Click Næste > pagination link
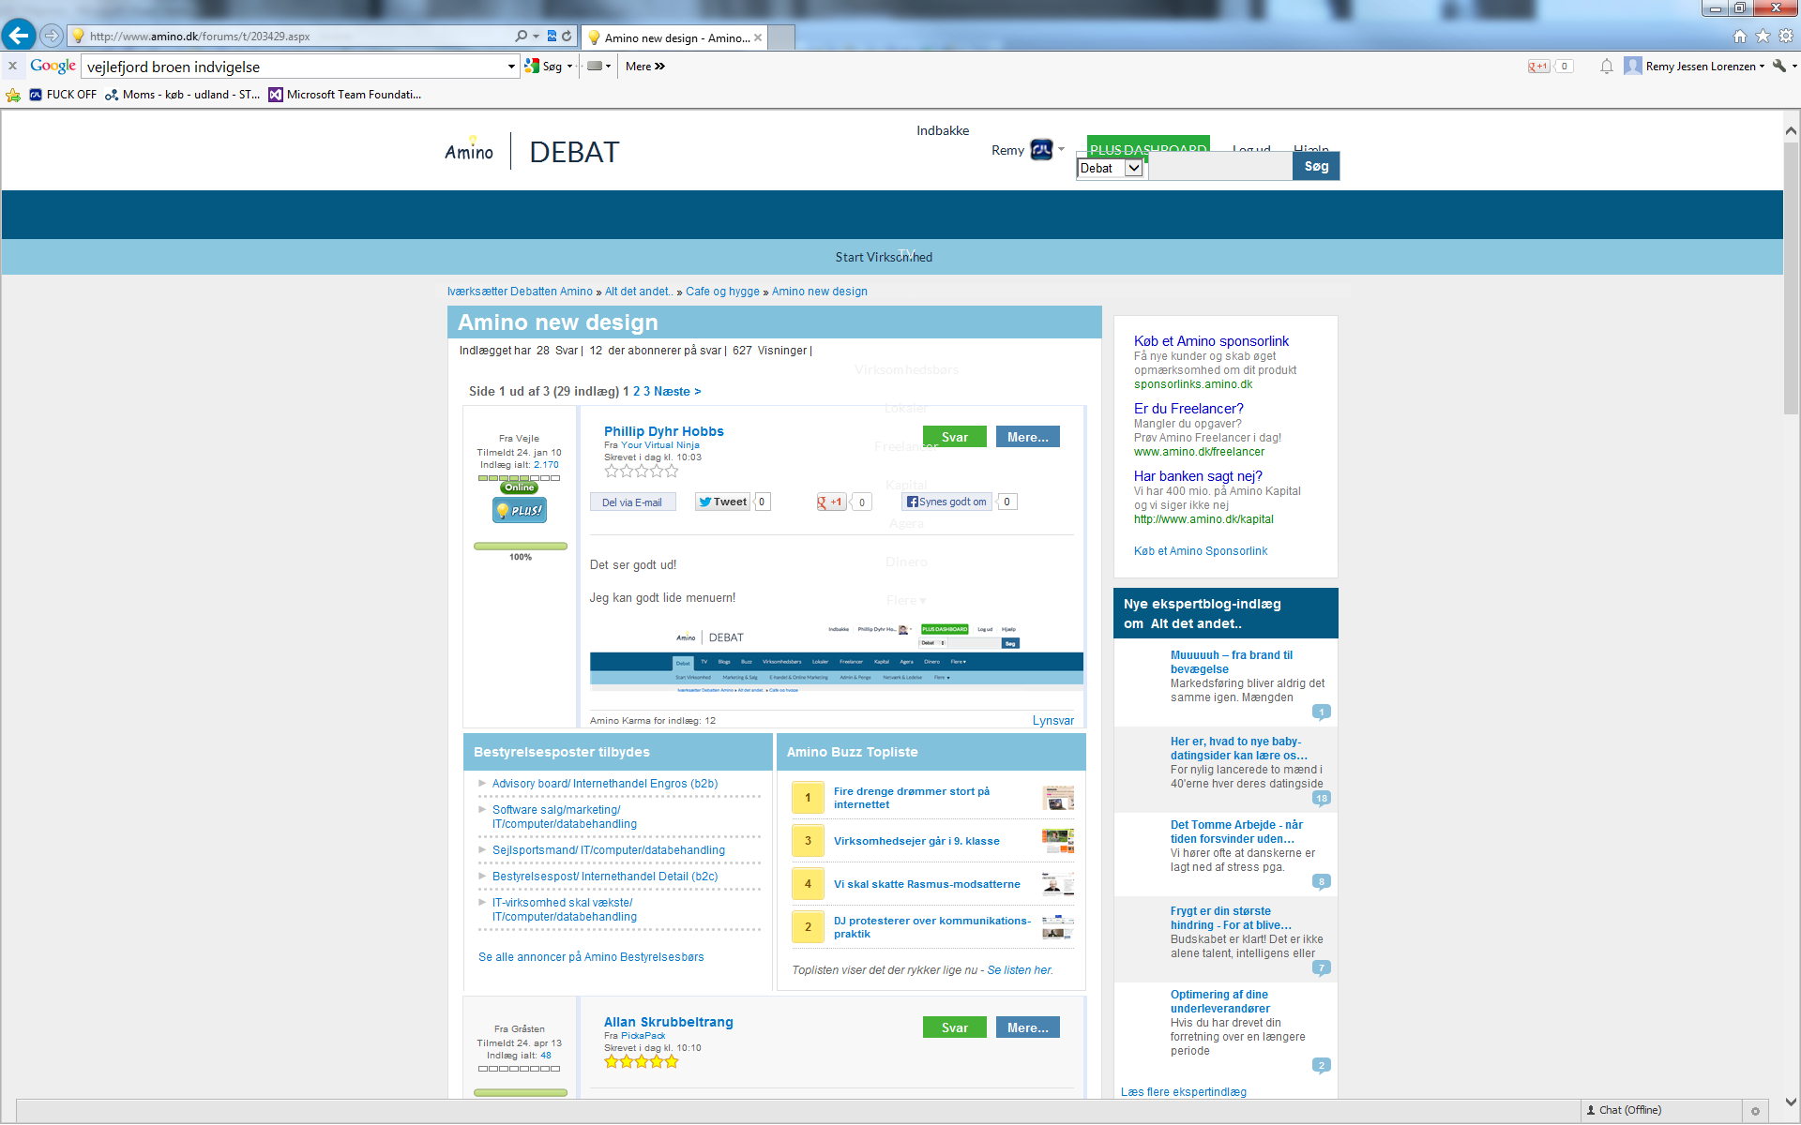This screenshot has width=1801, height=1125. click(x=677, y=392)
